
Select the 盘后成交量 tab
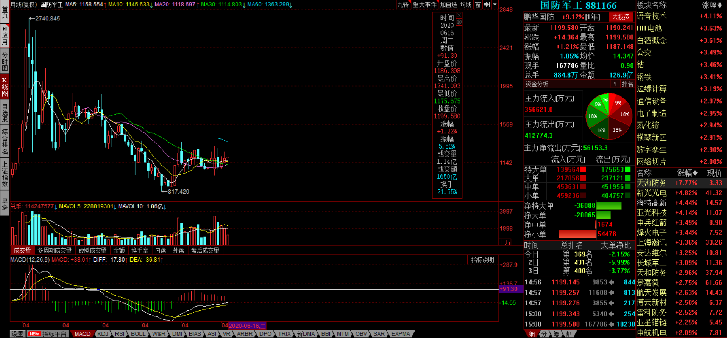(205, 250)
